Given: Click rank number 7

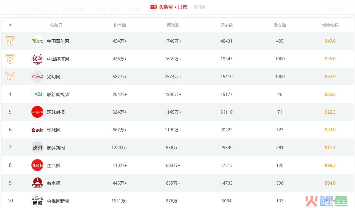Looking at the screenshot, I should pyautogui.click(x=10, y=147).
